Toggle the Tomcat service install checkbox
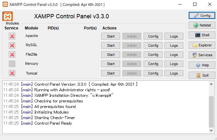The image size is (217, 140). (x=12, y=73)
